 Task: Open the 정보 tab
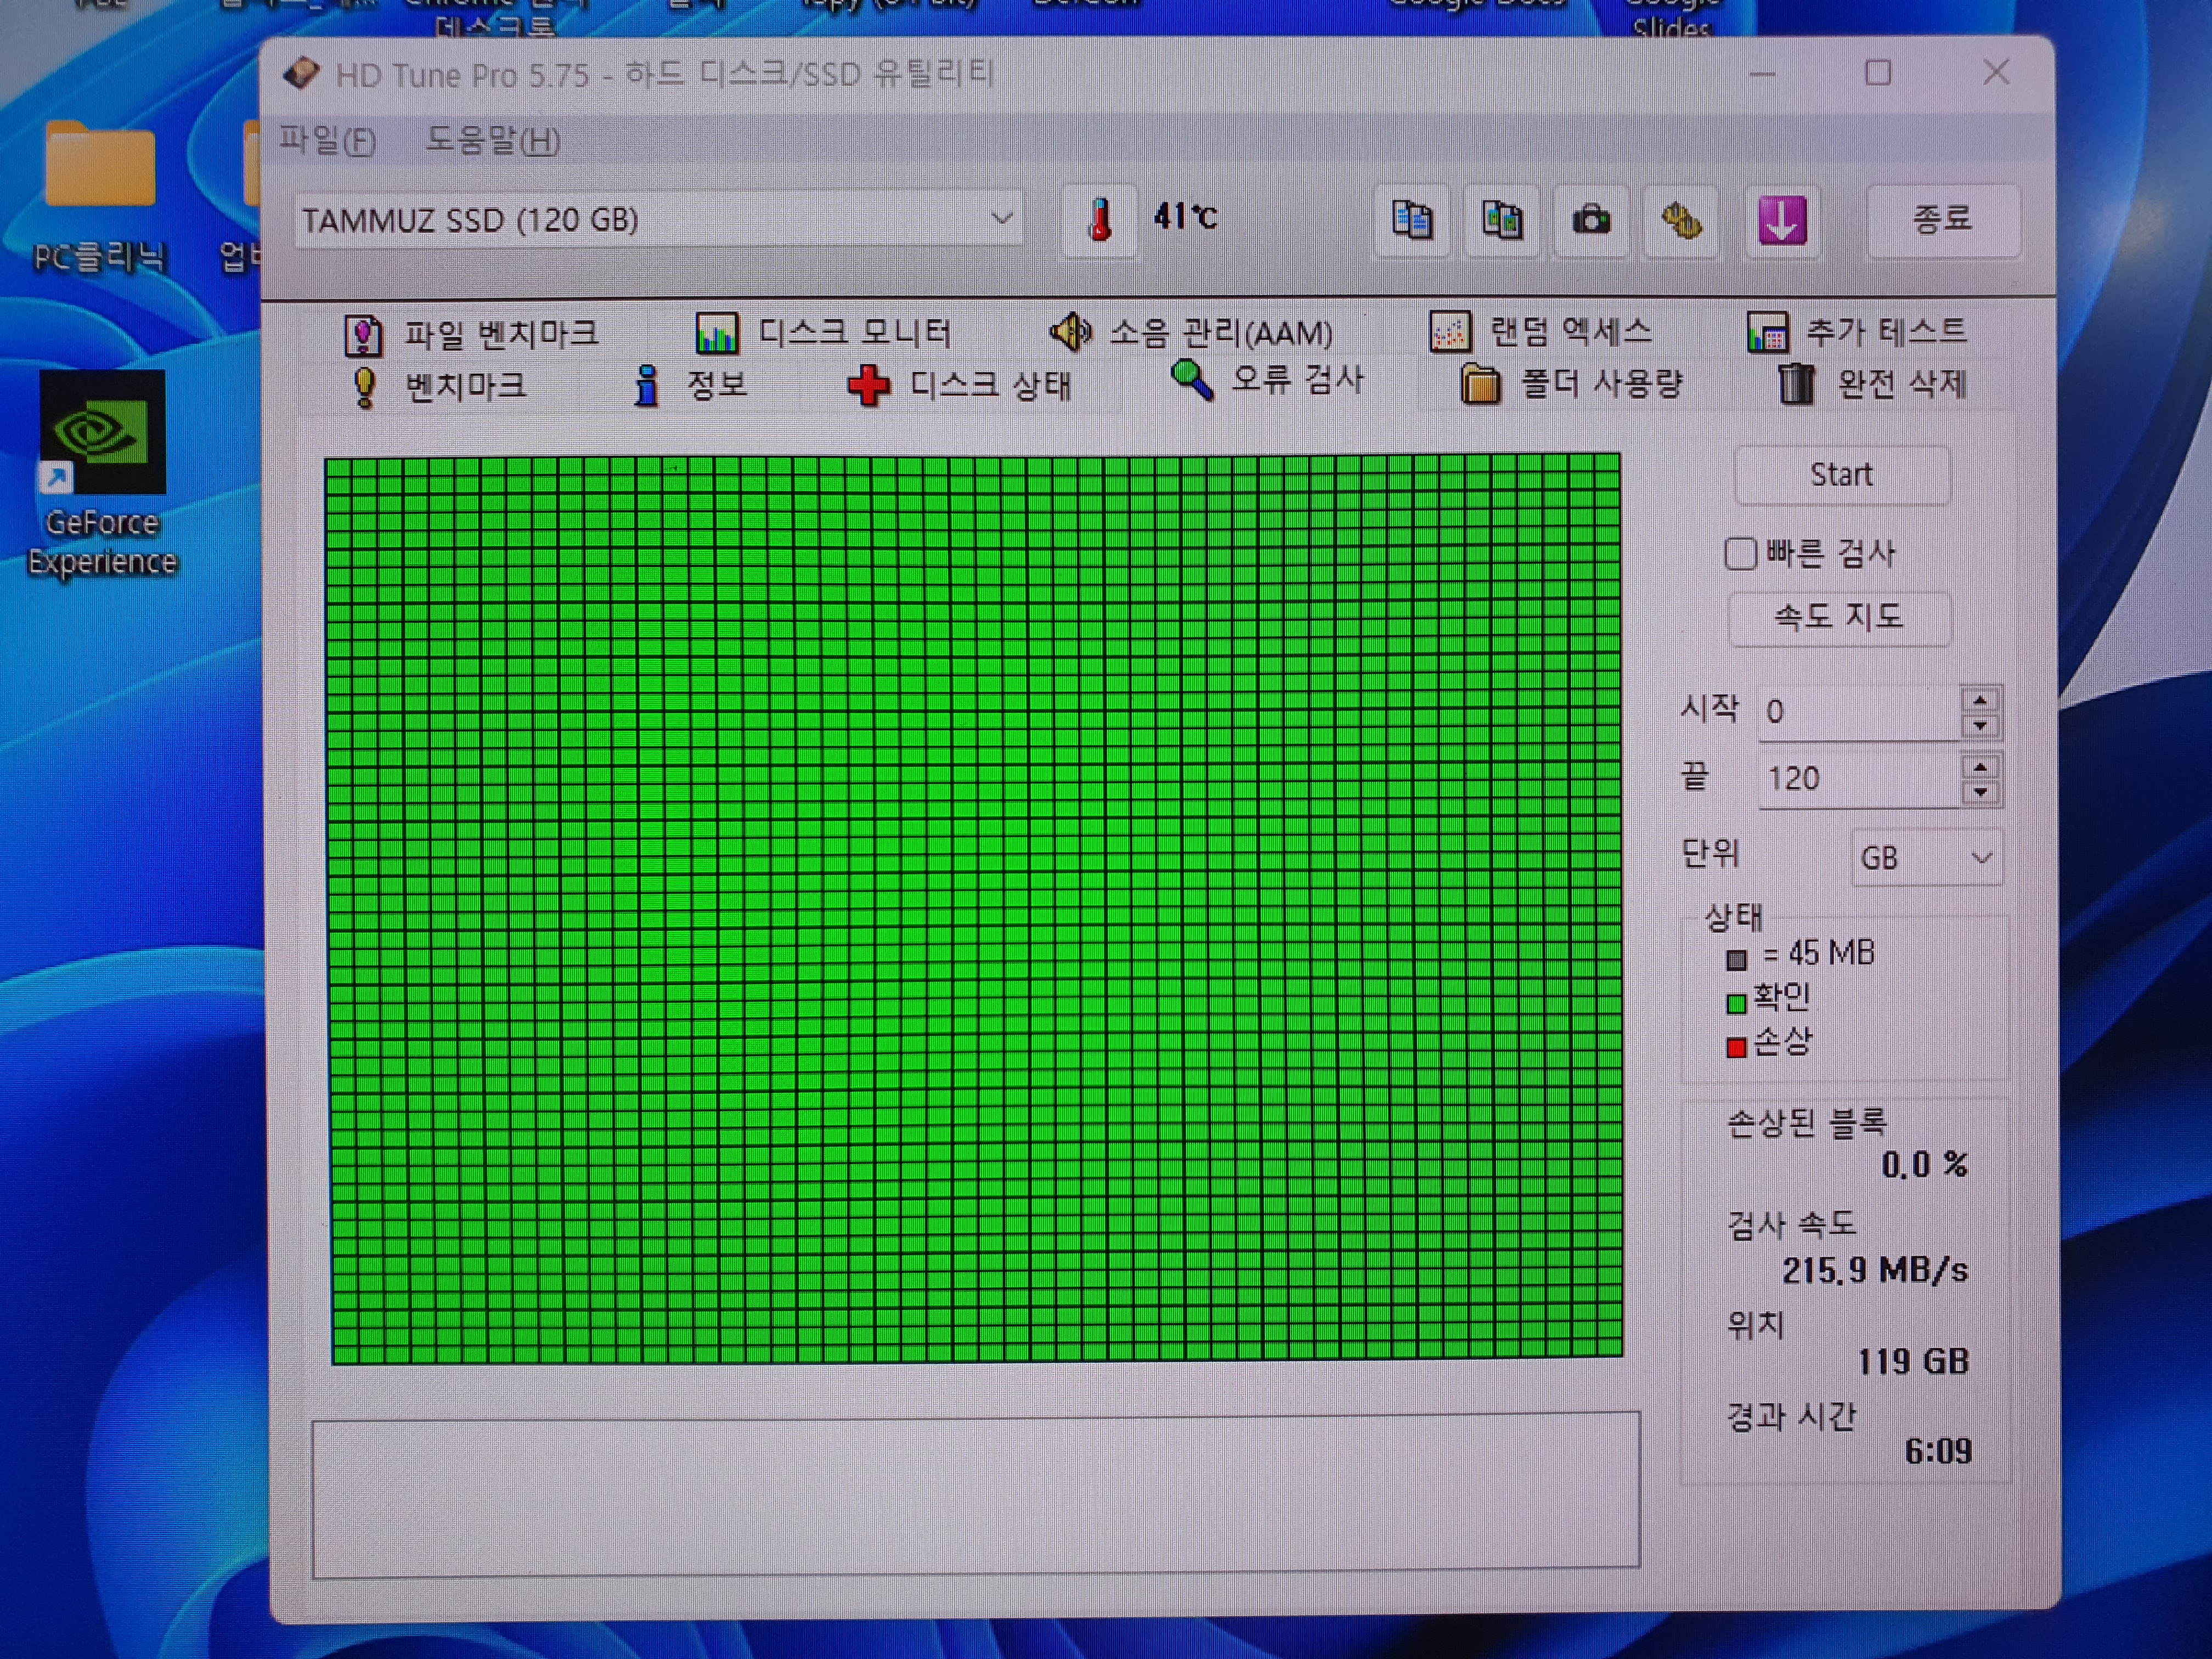pyautogui.click(x=690, y=385)
